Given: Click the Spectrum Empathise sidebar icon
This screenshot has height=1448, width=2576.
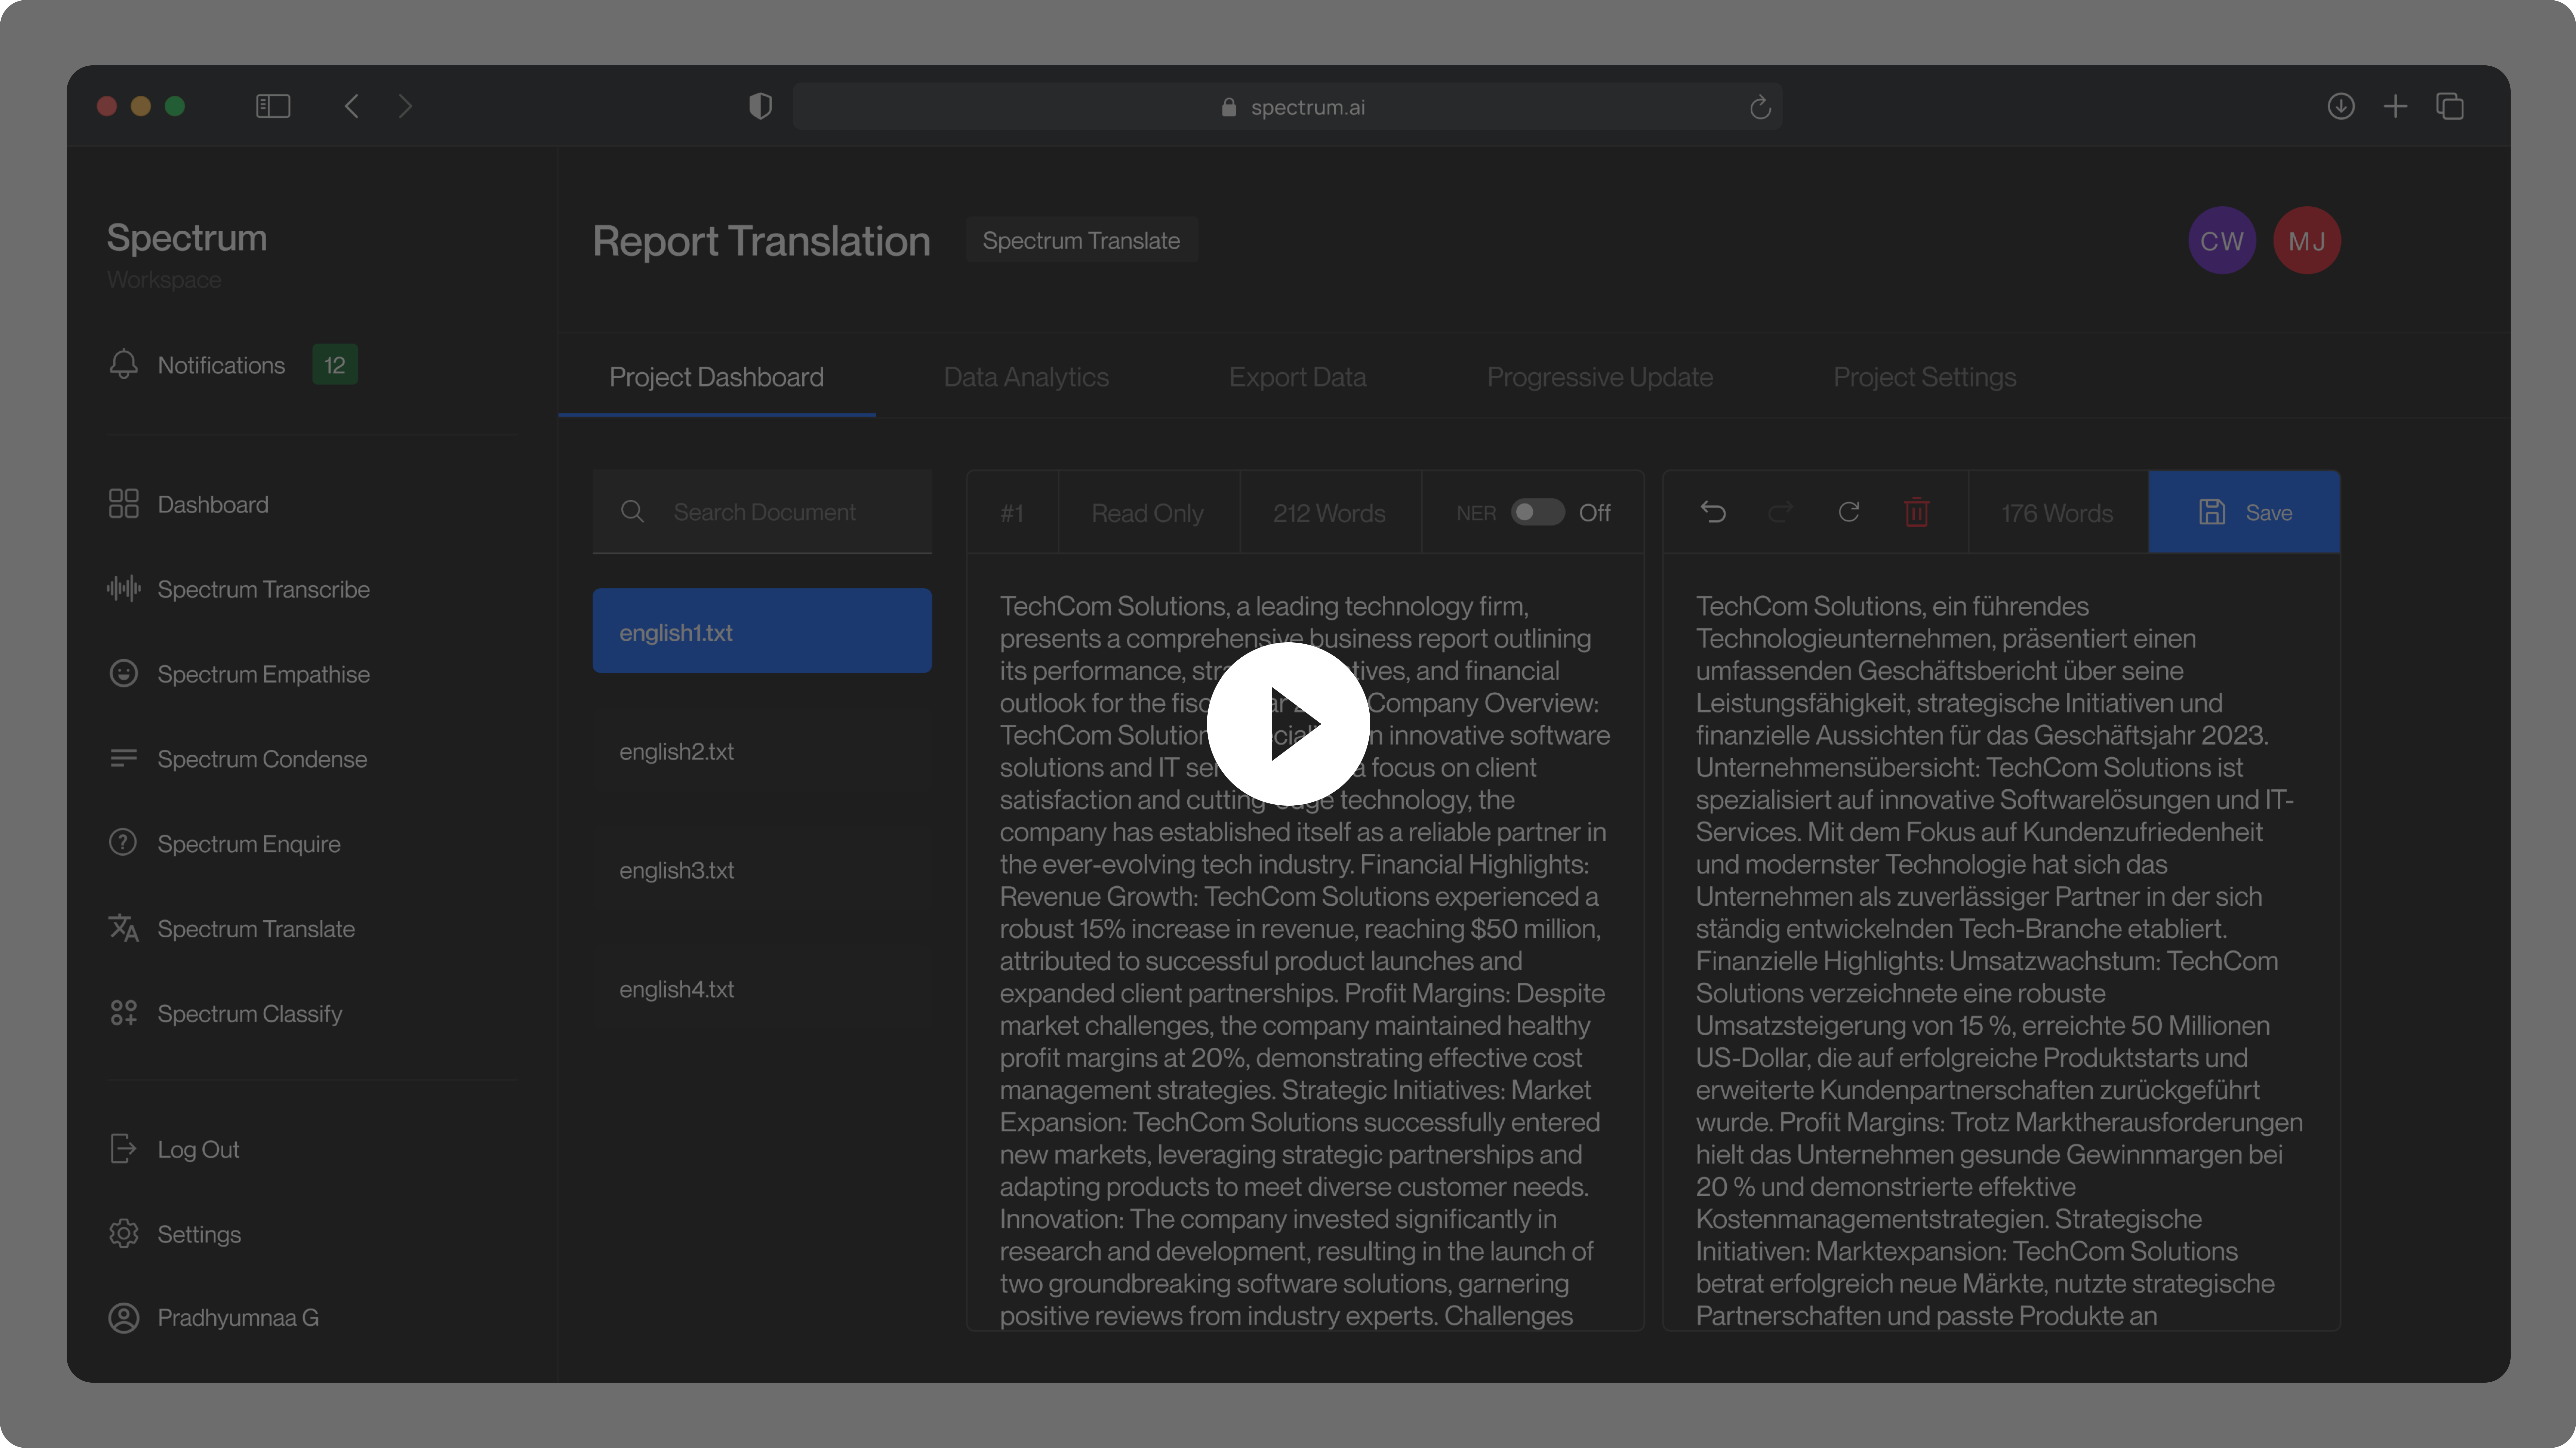Looking at the screenshot, I should point(124,673).
